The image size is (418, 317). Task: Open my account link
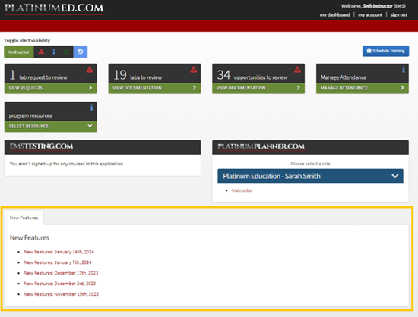pyautogui.click(x=370, y=15)
